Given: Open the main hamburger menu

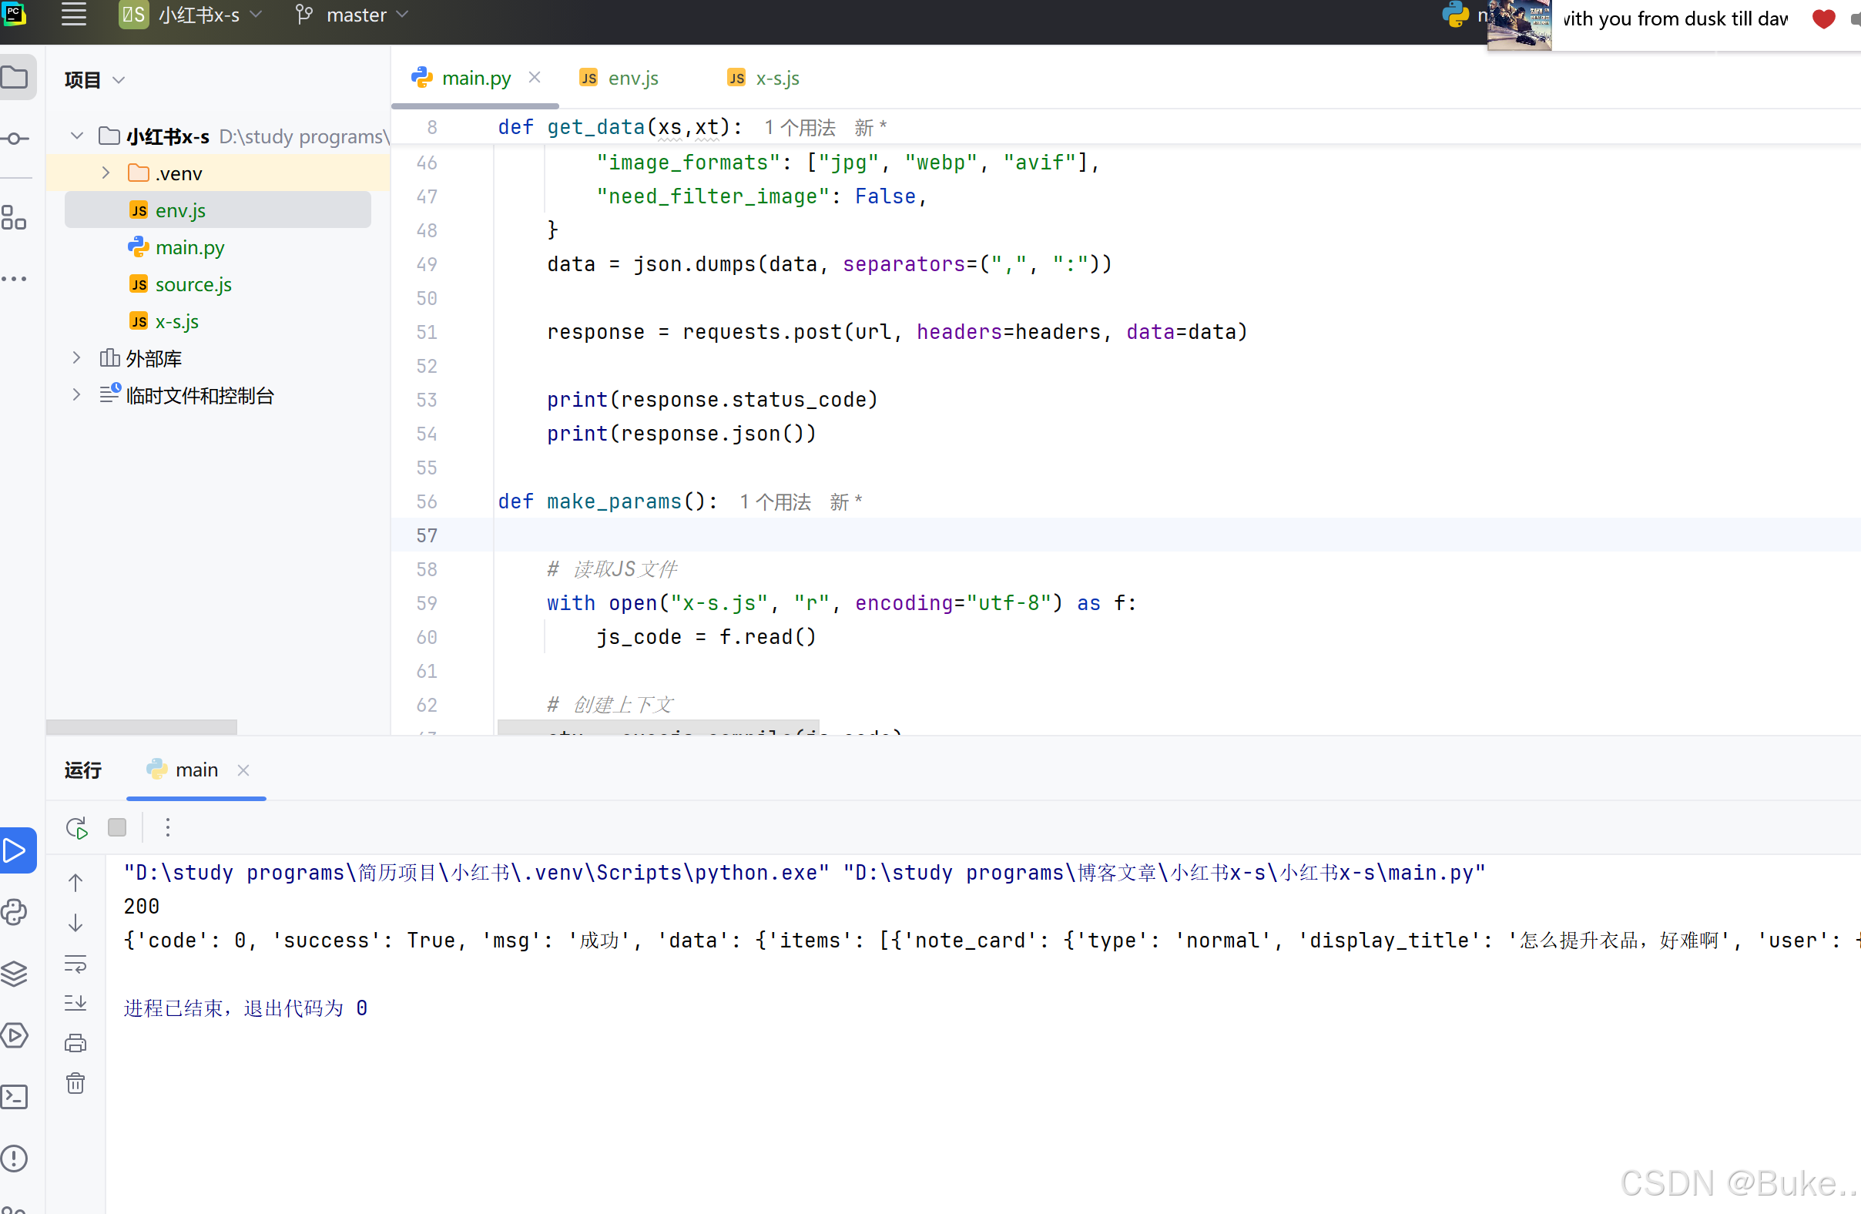Looking at the screenshot, I should [x=72, y=14].
